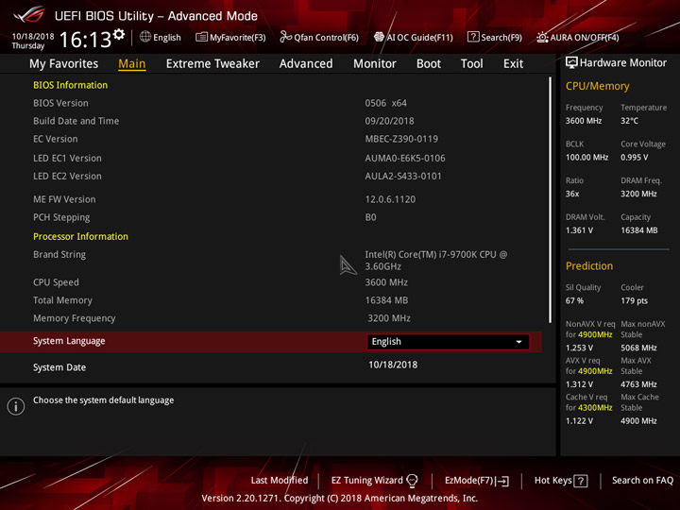The width and height of the screenshot is (680, 510).
Task: Switch to the Boot tab
Action: tap(429, 64)
